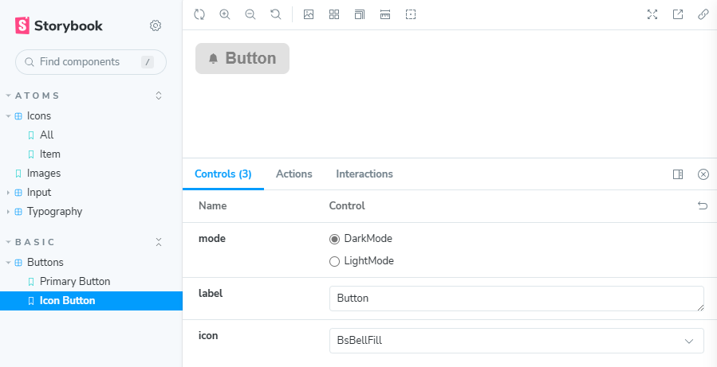Zoom out of the story preview
Image resolution: width=717 pixels, height=367 pixels.
click(250, 14)
